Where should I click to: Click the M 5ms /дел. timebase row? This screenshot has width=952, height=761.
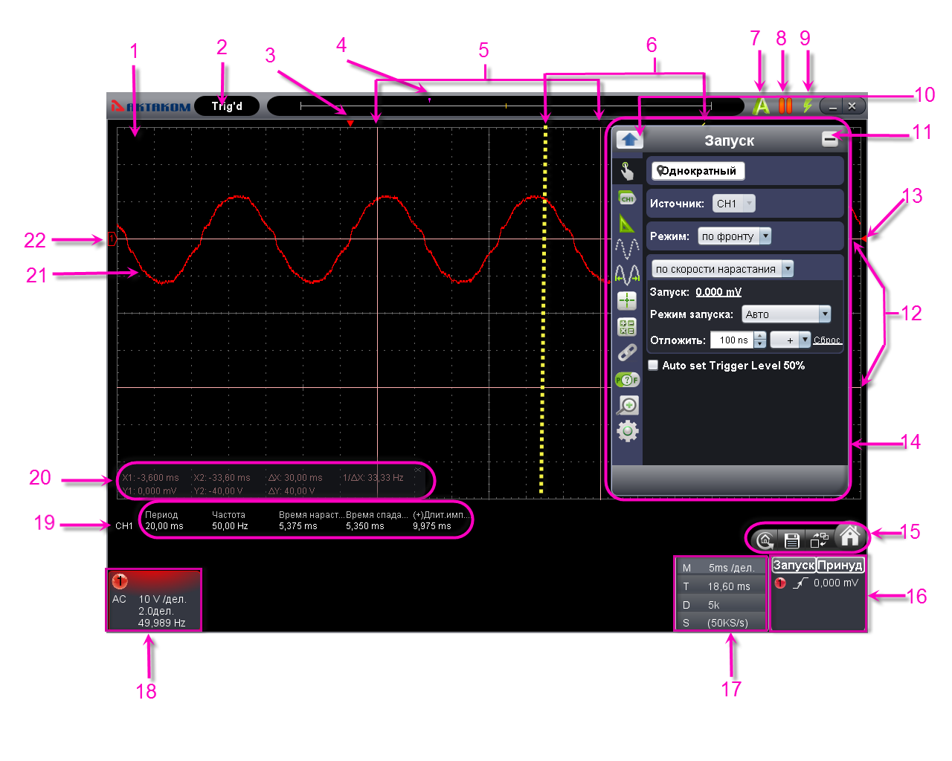(721, 568)
